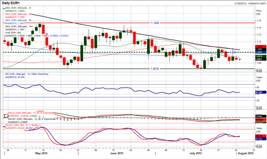267x159 pixels.
Task: Click the 1.0818 support line label
Action: pos(155,69)
